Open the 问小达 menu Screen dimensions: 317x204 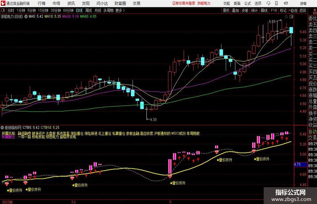[x=102, y=3]
